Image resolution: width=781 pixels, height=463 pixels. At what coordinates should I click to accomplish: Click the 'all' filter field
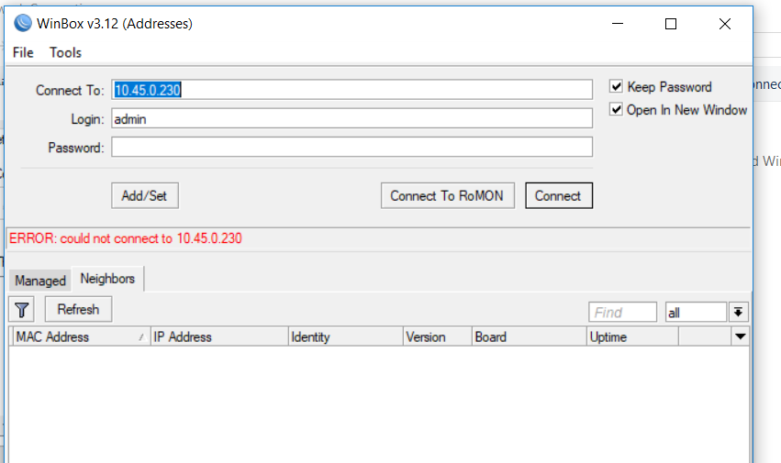[696, 312]
